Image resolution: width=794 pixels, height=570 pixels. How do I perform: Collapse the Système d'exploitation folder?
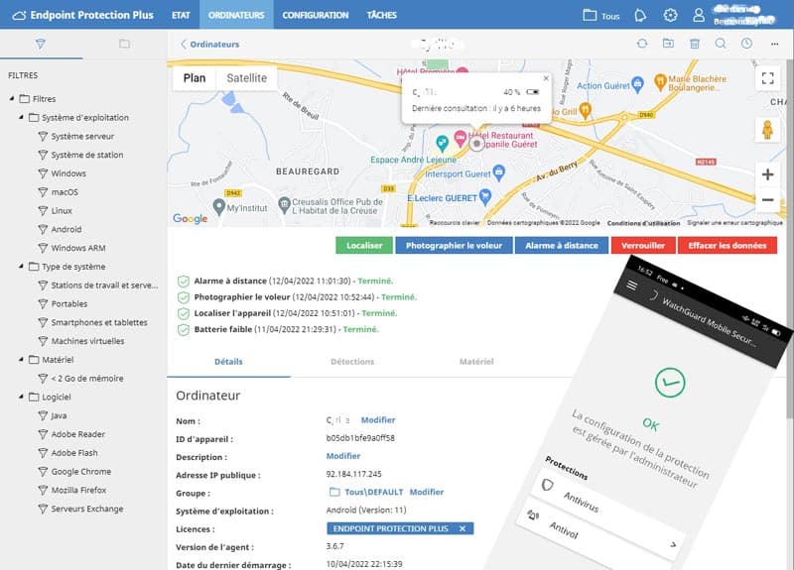click(x=21, y=117)
